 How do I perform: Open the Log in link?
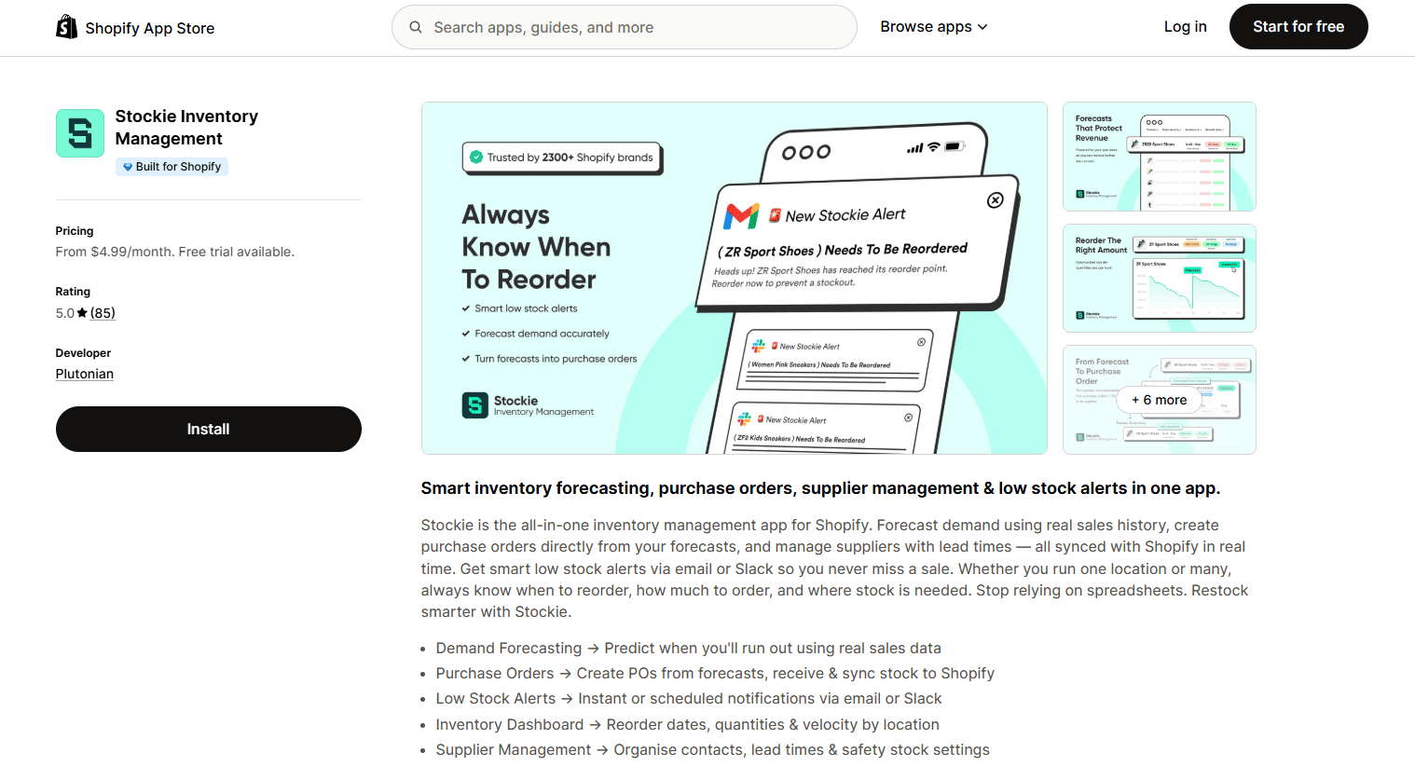click(1185, 27)
